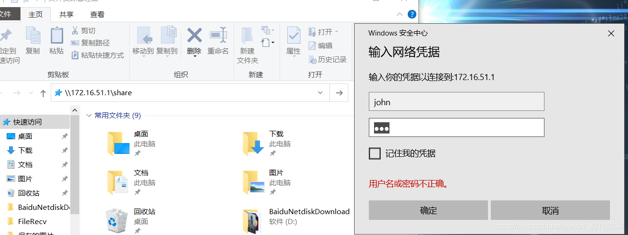628x235 pixels.
Task: Open the Easy access dropdown icon
Action: [268, 43]
